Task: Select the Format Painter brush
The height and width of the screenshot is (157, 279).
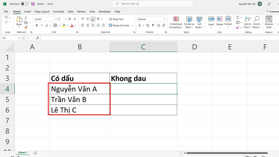Action: [x=26, y=27]
